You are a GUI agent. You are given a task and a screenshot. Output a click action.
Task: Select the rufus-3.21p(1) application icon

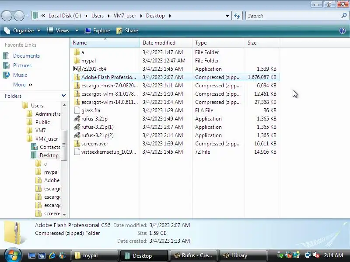click(x=77, y=127)
